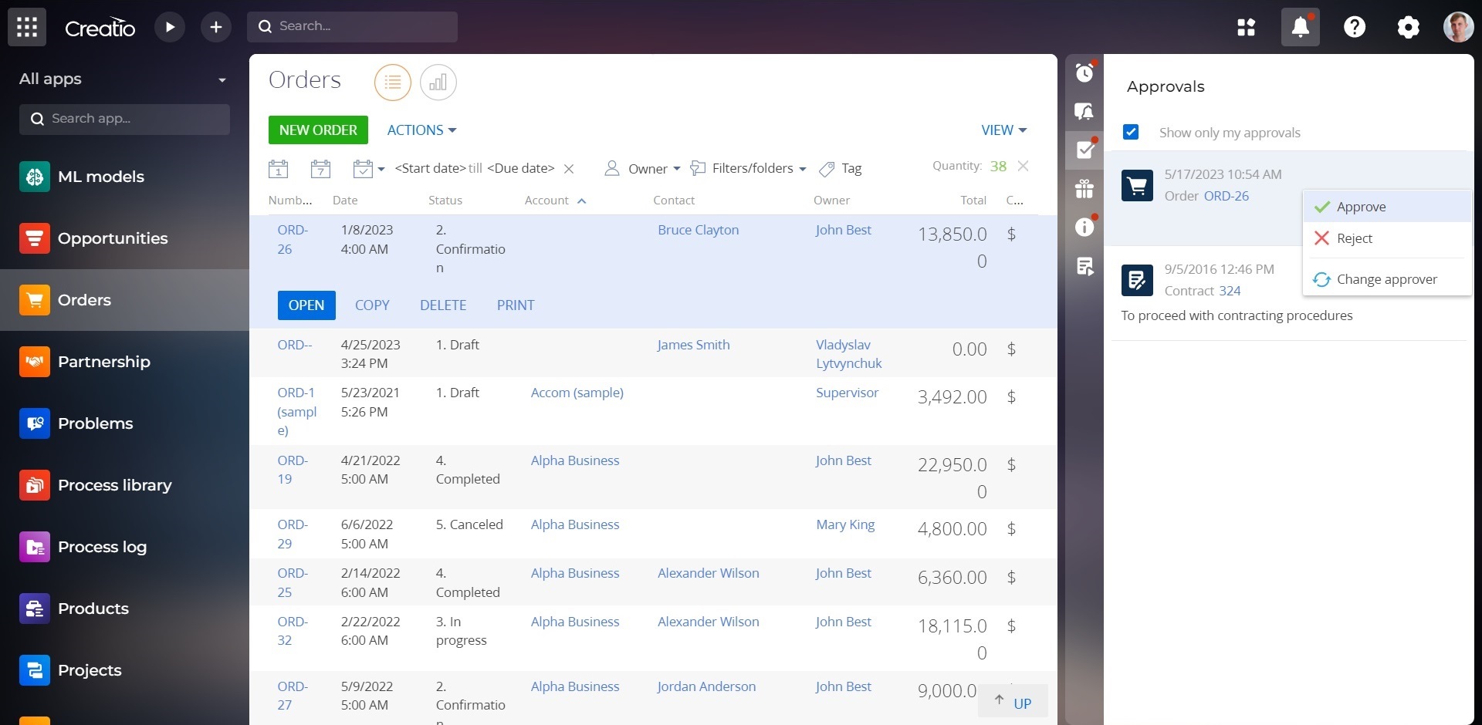1482x725 pixels.
Task: Open the user profile avatar
Action: (x=1458, y=27)
